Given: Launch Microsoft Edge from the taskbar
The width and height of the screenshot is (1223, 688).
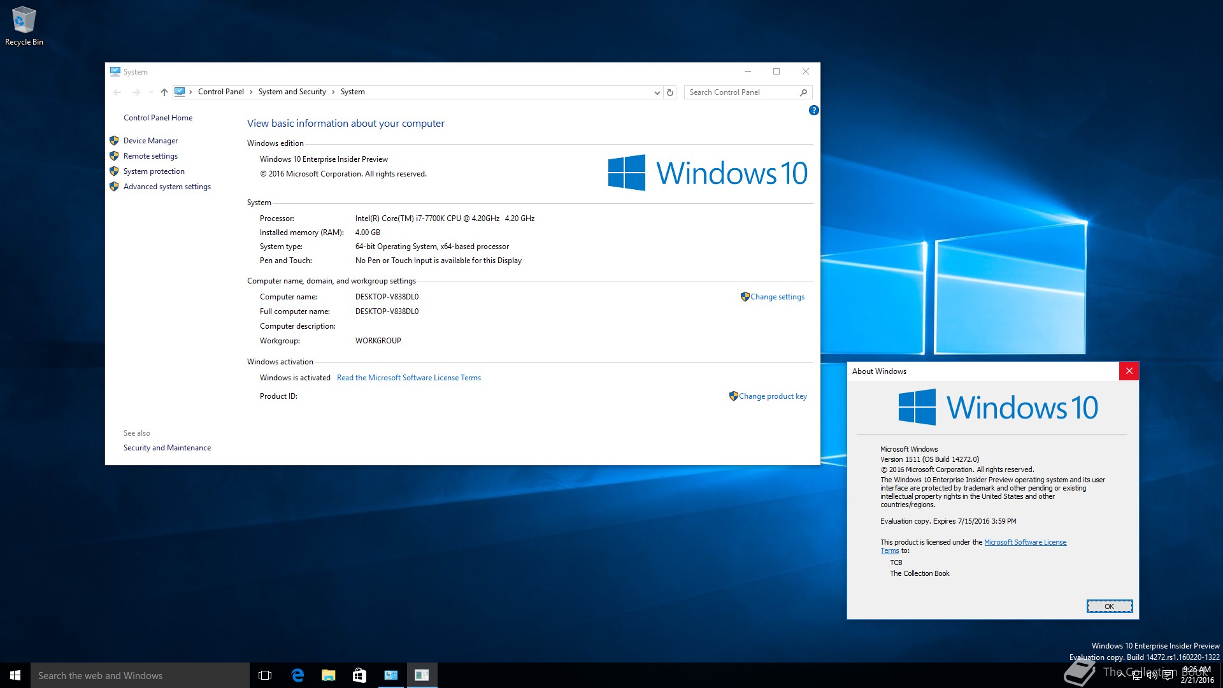Looking at the screenshot, I should [x=297, y=675].
